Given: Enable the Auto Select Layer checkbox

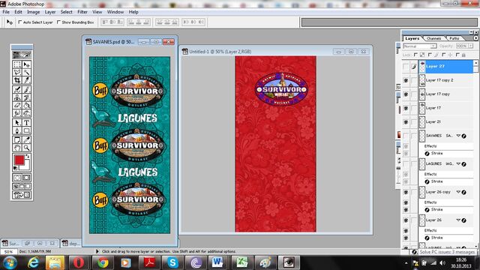Looking at the screenshot, I should (x=20, y=22).
